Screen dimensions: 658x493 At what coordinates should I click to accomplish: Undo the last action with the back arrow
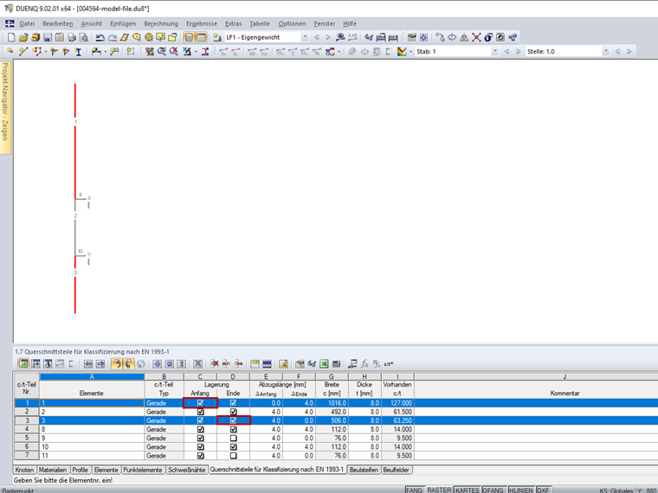point(100,37)
